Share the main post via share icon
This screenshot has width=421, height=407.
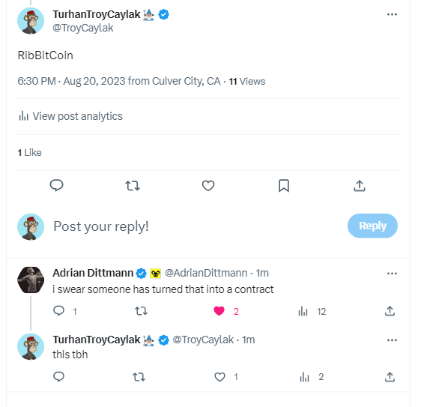point(360,186)
